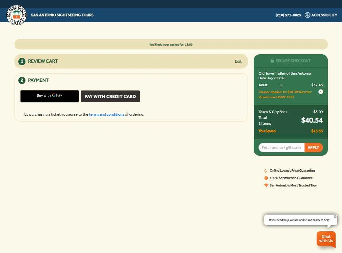342x253 pixels.
Task: Click Online Lowest Price Guarantee text
Action: 292,171
